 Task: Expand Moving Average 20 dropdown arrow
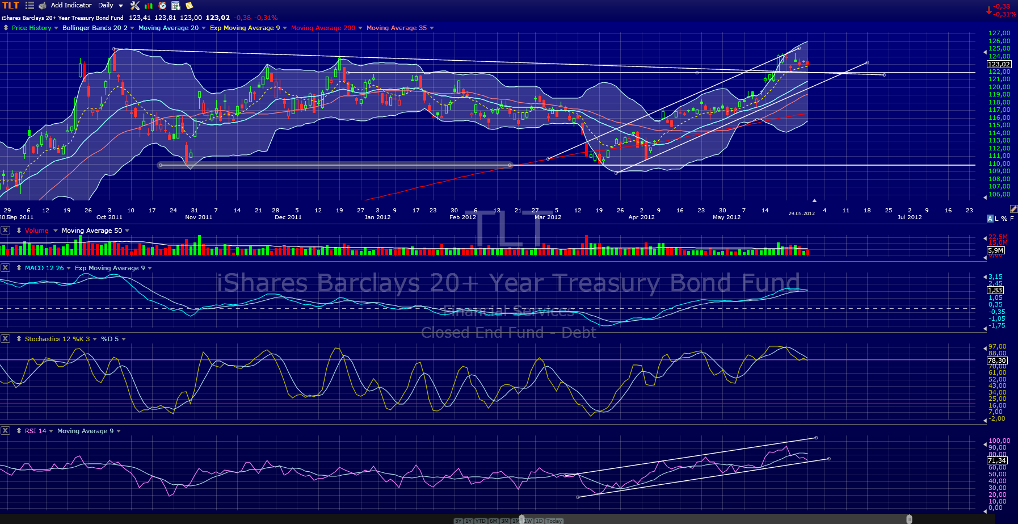pos(203,28)
